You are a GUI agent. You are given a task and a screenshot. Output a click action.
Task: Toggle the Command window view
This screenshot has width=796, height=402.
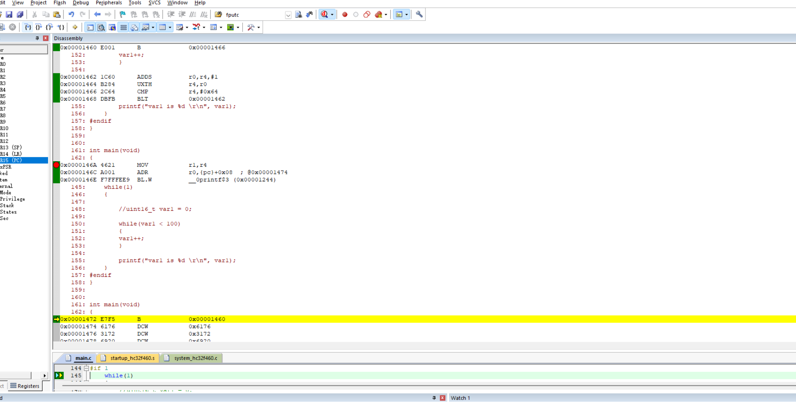point(90,27)
